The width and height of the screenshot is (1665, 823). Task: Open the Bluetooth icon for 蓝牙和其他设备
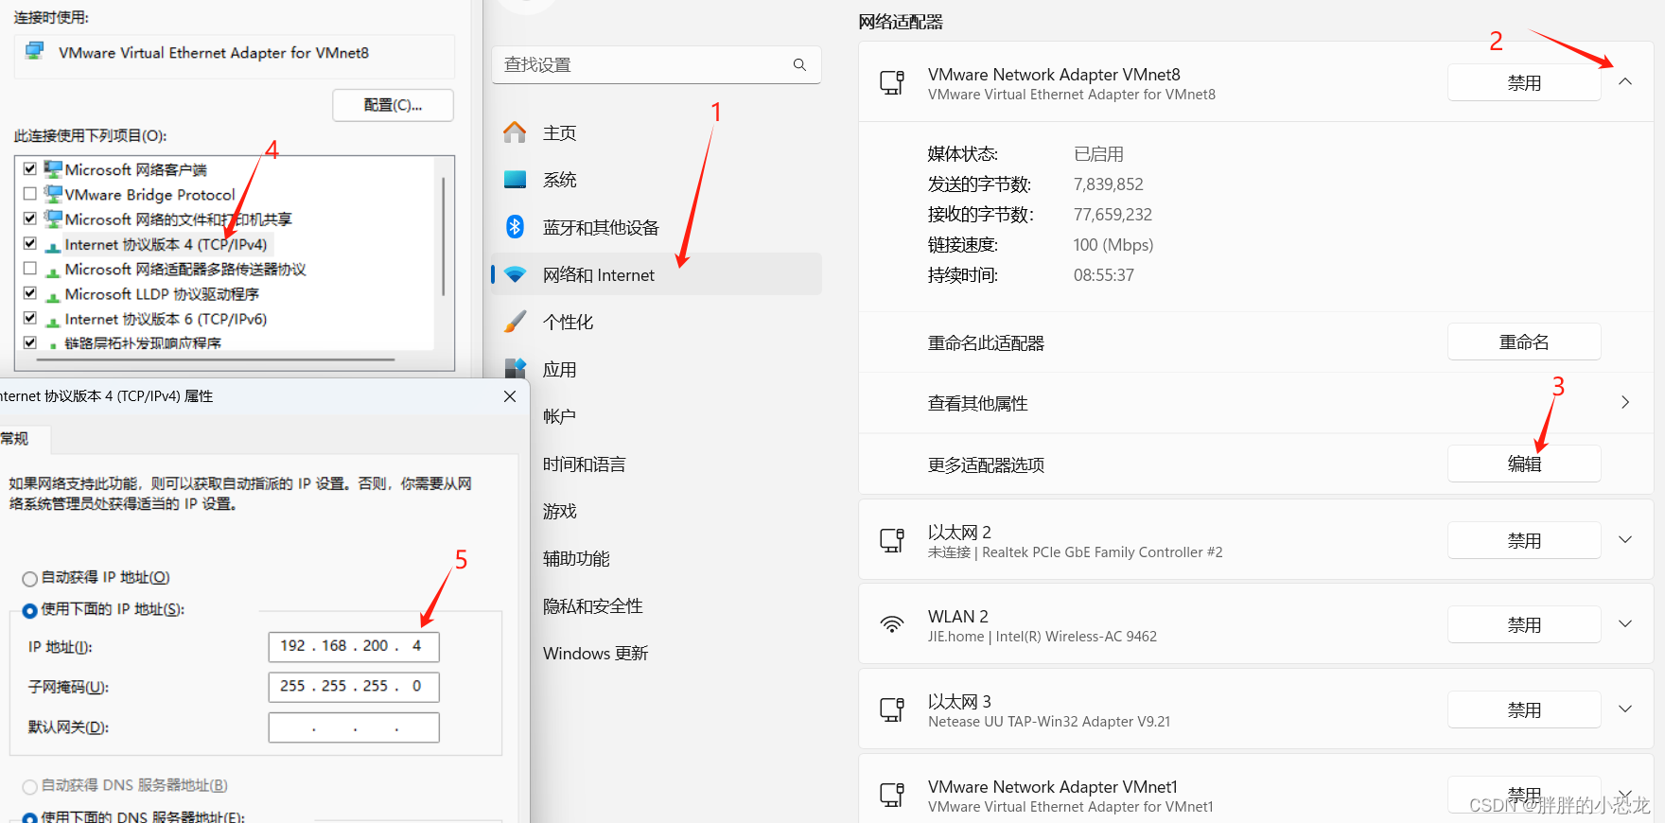tap(515, 226)
